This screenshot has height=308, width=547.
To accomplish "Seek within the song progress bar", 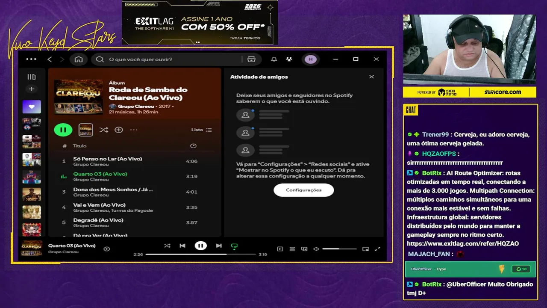I will coord(200,254).
